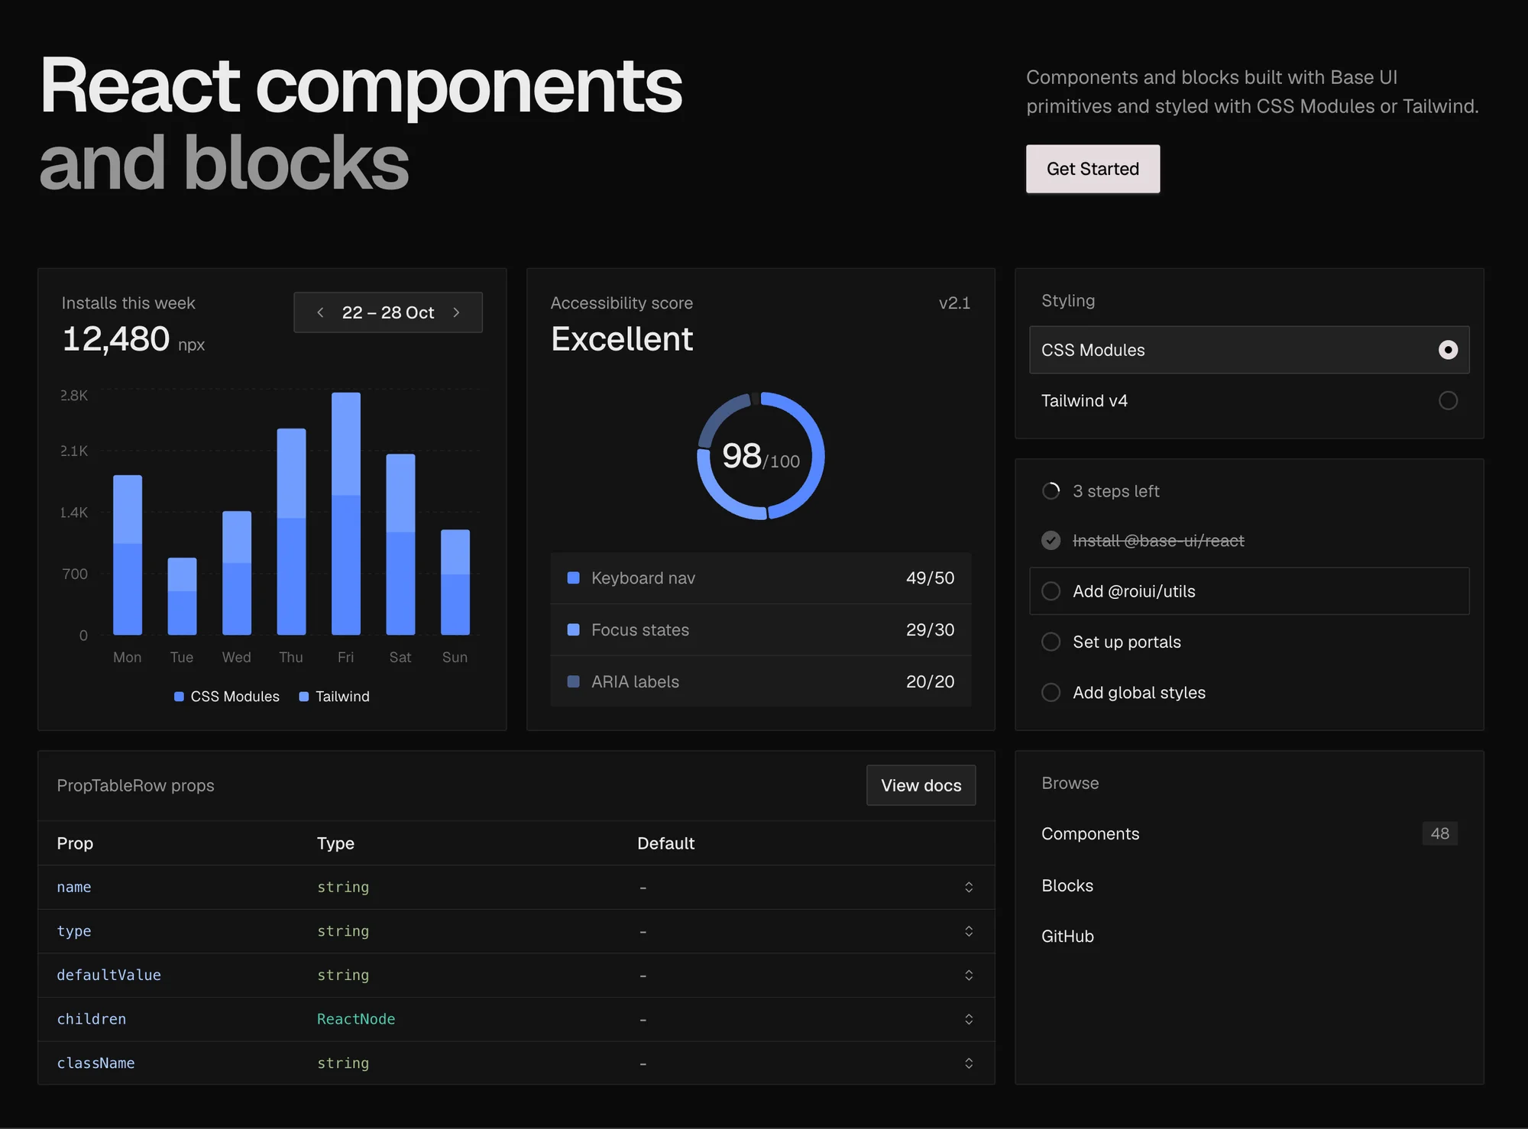
Task: Click the ReactNode type cell
Action: click(356, 1019)
